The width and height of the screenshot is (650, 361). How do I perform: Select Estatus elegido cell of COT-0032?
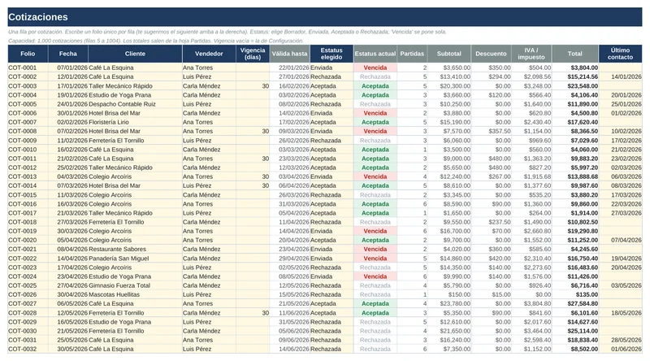coord(331,349)
